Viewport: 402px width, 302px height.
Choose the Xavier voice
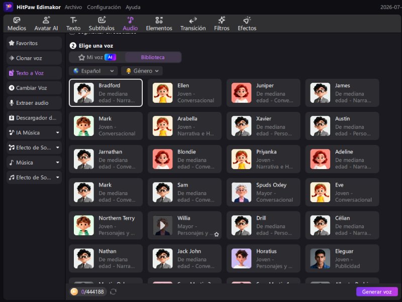(263, 126)
